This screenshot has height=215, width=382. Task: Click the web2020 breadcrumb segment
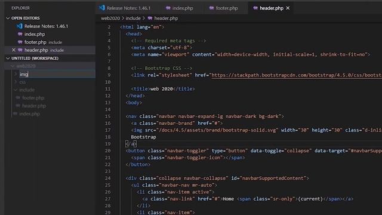pos(110,19)
